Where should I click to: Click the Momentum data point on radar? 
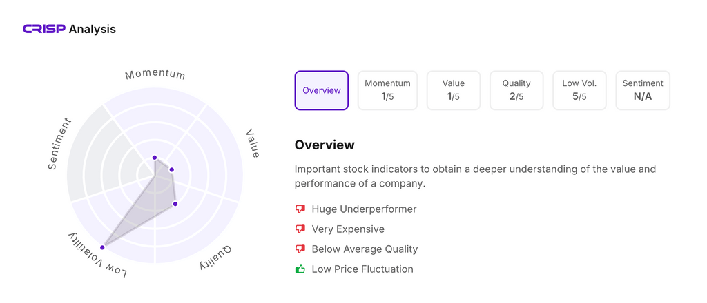coord(155,158)
